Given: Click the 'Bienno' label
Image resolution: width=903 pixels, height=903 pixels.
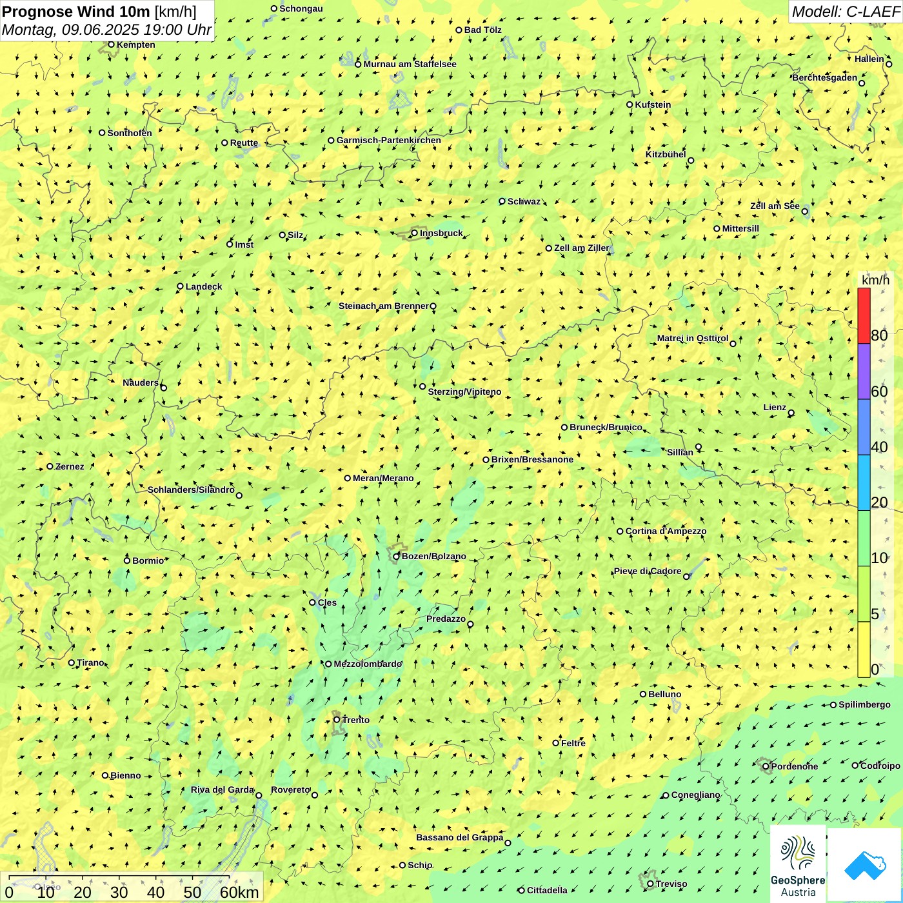Looking at the screenshot, I should [x=125, y=775].
